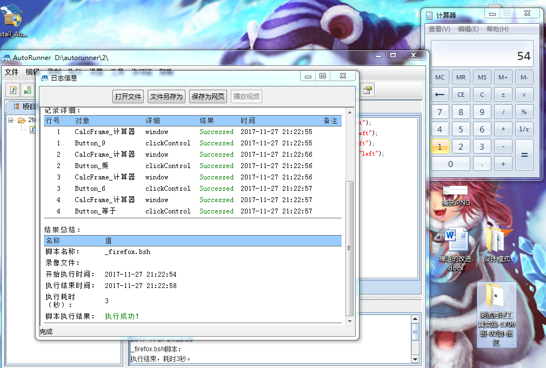Click the run script icon in AutoRunner toolbar
The height and width of the screenshot is (368, 546).
pos(28,91)
